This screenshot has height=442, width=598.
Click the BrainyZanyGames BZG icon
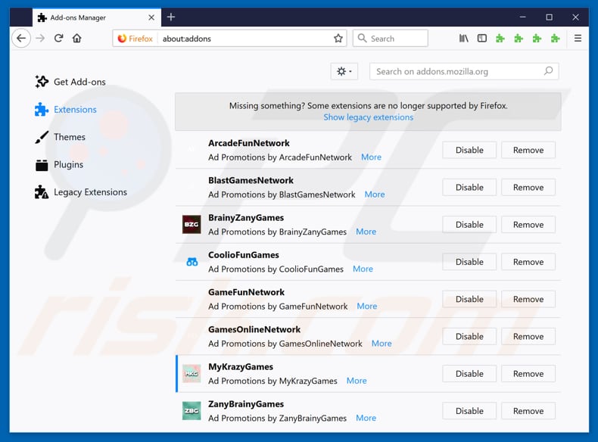point(192,224)
